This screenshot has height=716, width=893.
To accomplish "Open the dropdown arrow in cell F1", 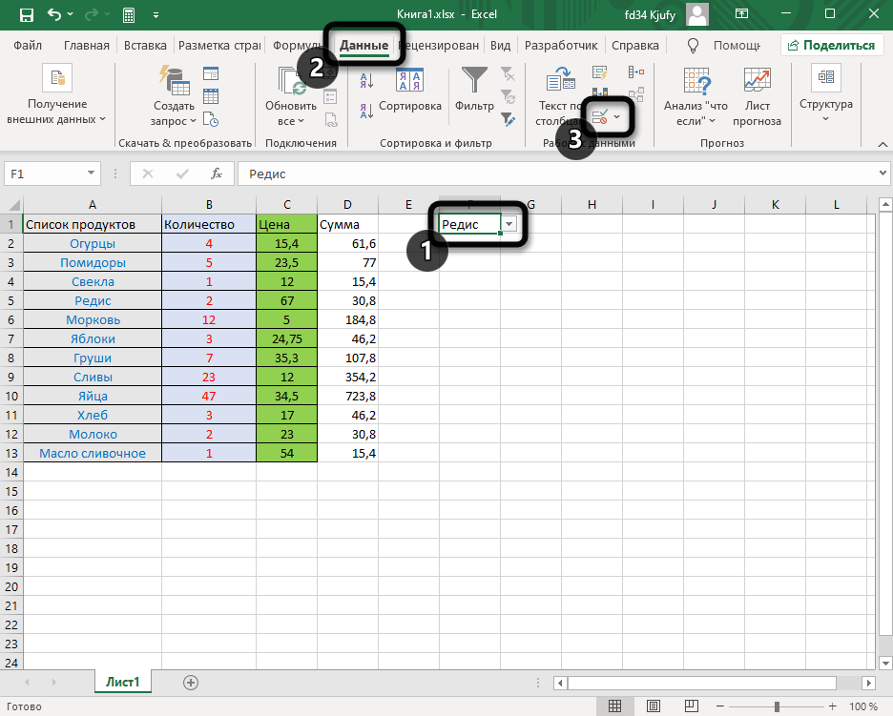I will point(509,224).
